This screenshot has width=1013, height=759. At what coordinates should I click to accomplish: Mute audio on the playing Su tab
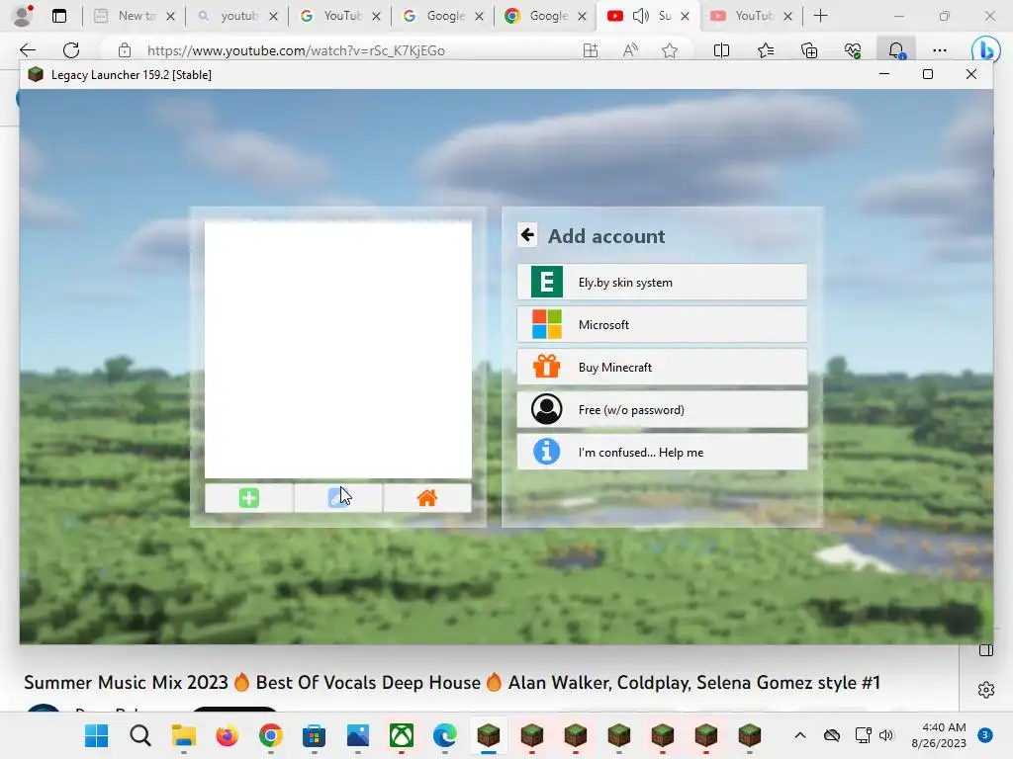click(x=640, y=16)
